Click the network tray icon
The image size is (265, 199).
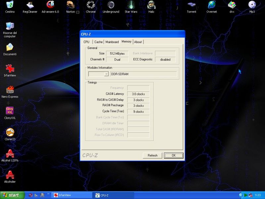[250, 195]
